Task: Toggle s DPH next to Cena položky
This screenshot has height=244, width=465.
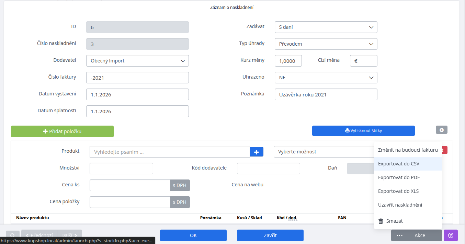Action: click(180, 202)
